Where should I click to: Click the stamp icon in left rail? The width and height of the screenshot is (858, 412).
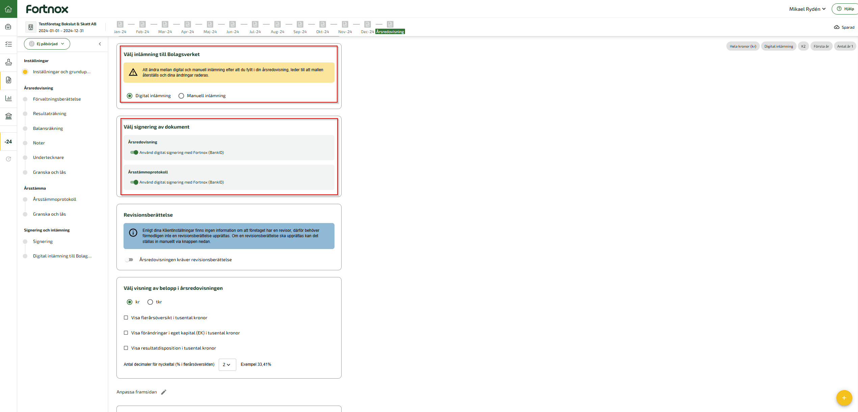(x=8, y=62)
